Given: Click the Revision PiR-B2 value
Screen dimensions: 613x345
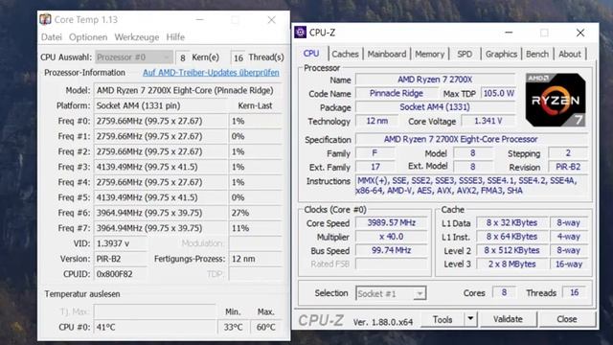Looking at the screenshot, I should [568, 167].
